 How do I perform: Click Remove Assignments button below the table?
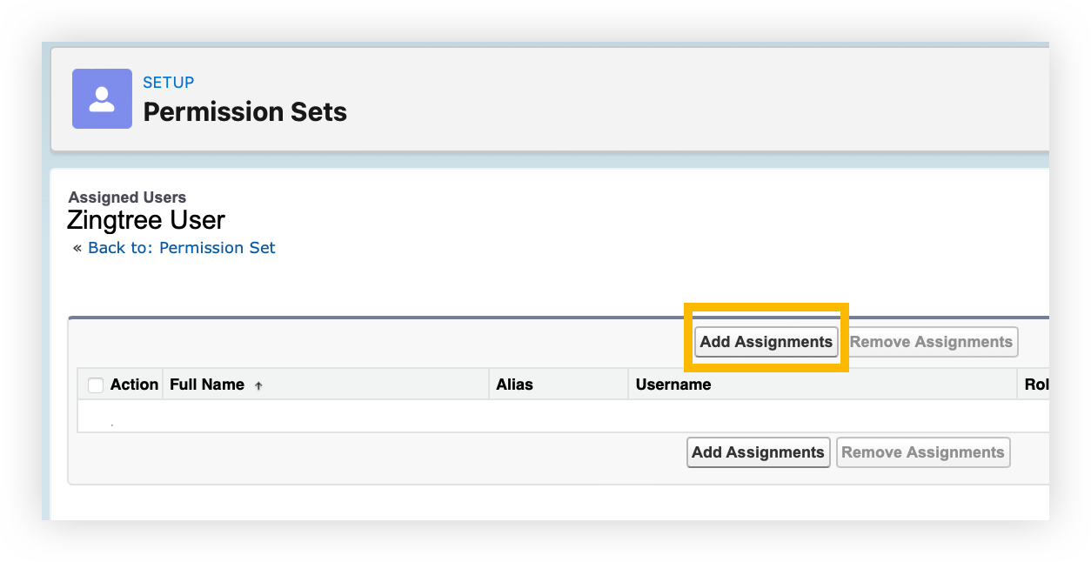click(922, 452)
